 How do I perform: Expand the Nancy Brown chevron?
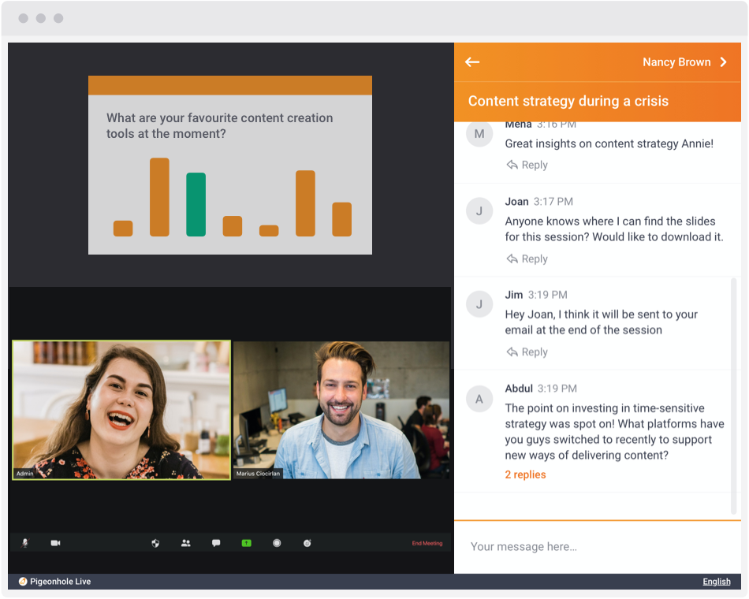coord(723,61)
